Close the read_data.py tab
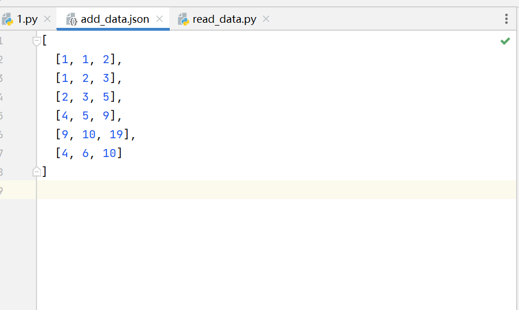This screenshot has width=519, height=310. point(266,19)
